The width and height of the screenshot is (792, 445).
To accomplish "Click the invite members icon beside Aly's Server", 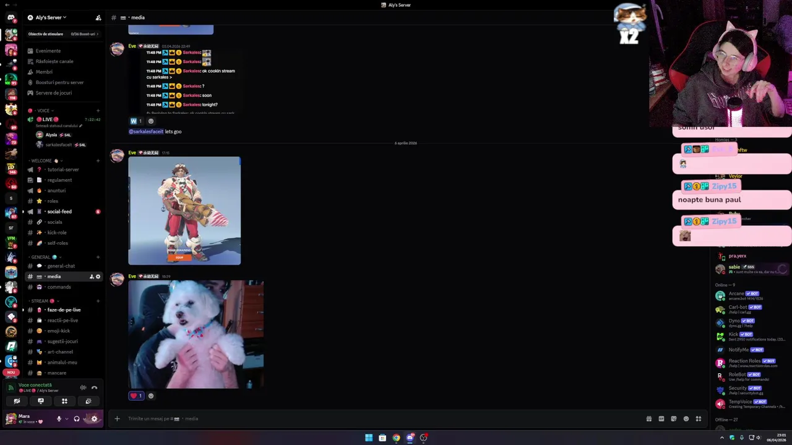I will (x=98, y=17).
